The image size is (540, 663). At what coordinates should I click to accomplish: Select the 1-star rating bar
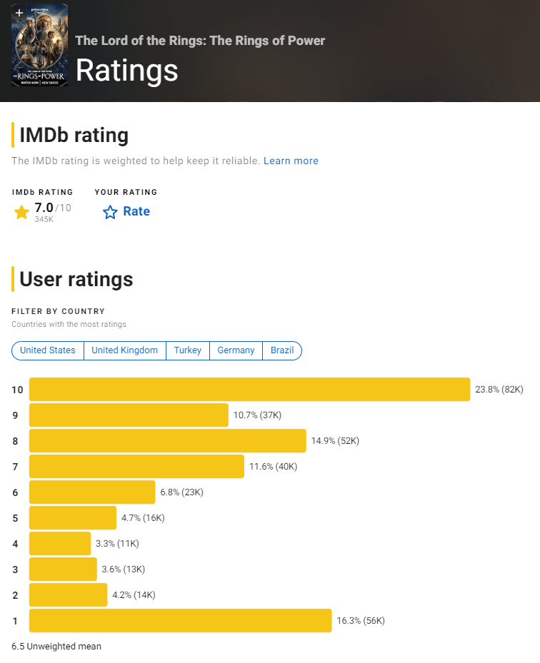(180, 621)
